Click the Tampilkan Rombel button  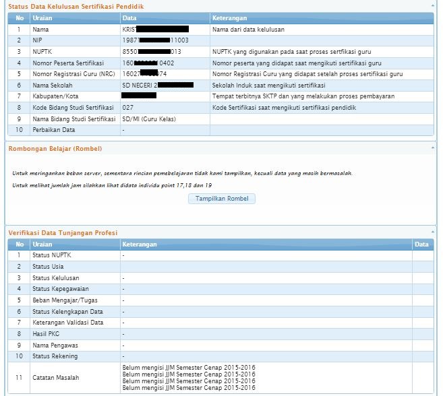[222, 199]
